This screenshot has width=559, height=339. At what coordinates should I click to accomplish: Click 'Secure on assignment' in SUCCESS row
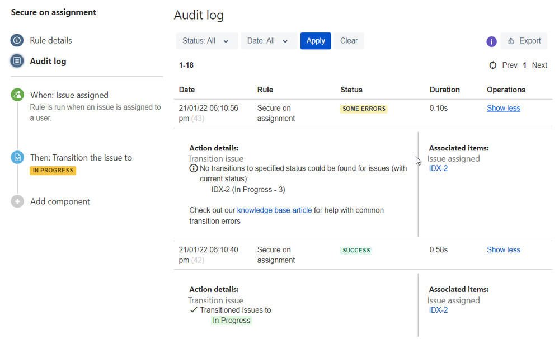pyautogui.click(x=276, y=255)
